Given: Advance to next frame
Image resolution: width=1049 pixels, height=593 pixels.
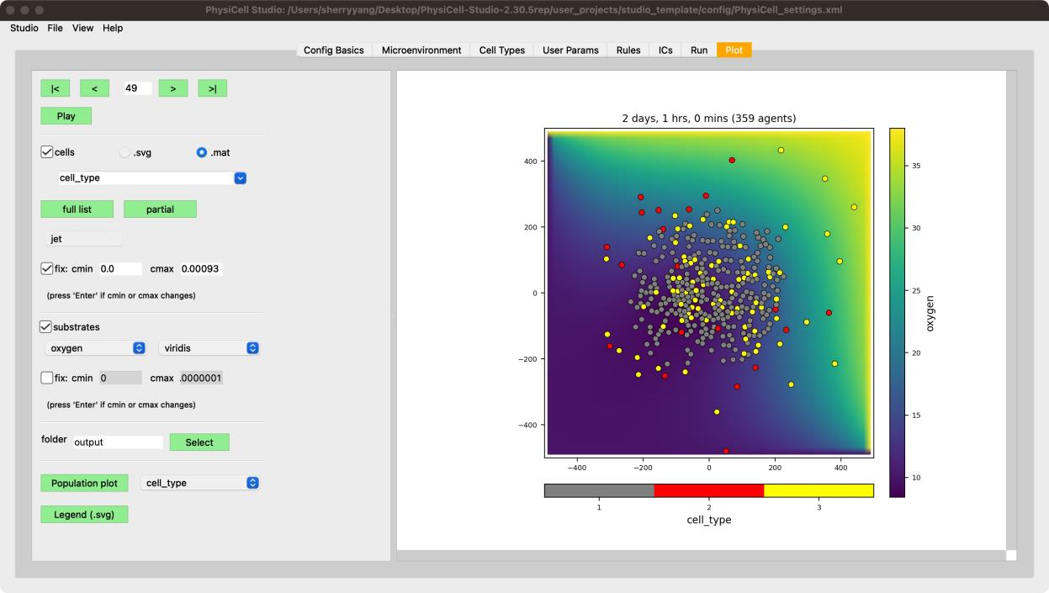Looking at the screenshot, I should click(x=172, y=88).
